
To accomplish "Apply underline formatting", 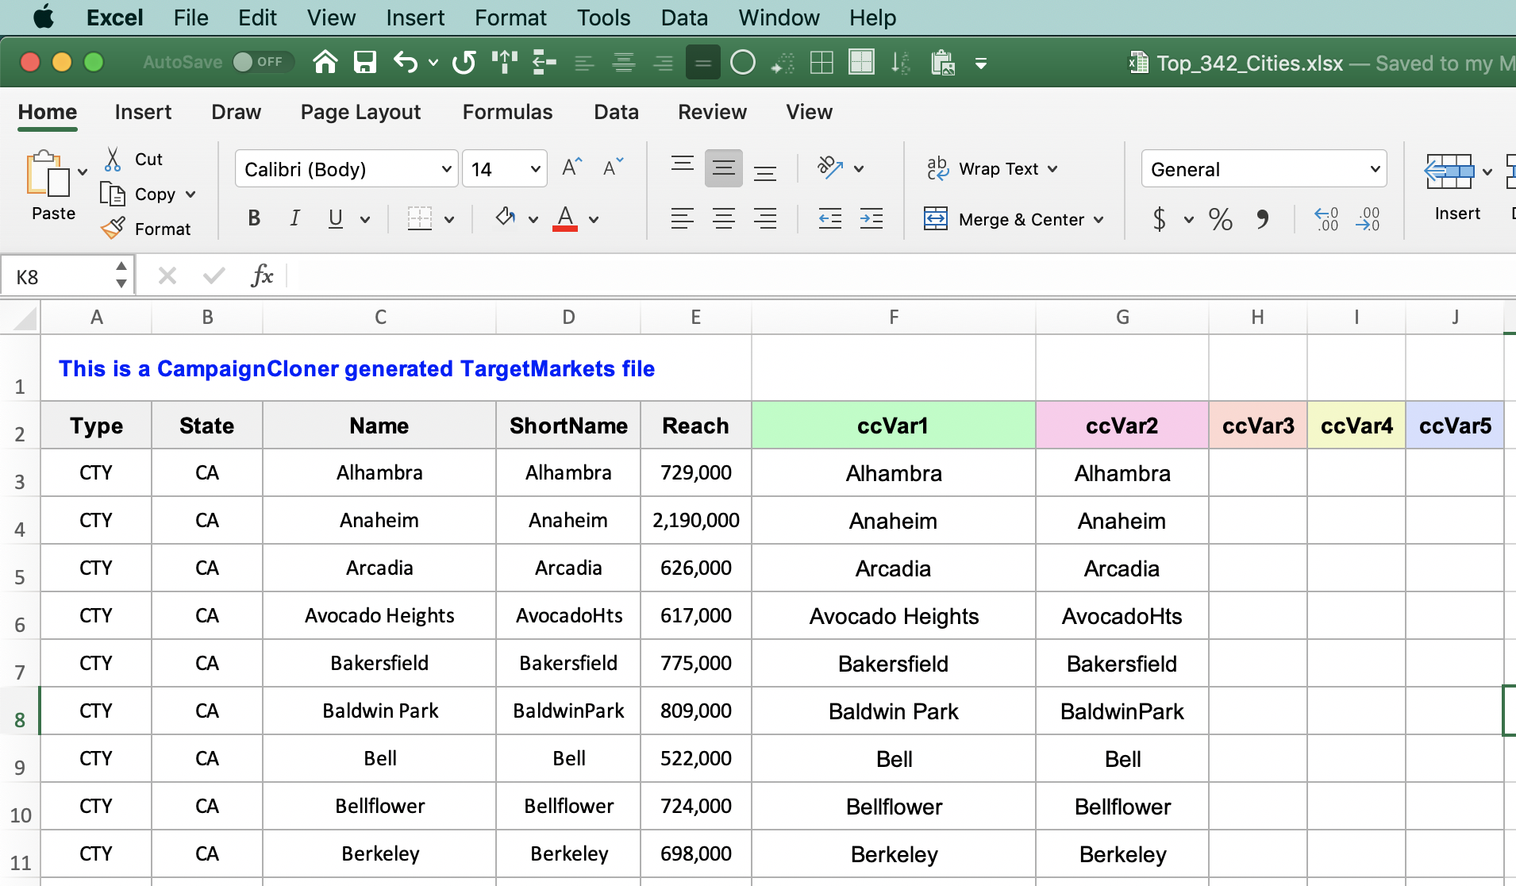I will pyautogui.click(x=335, y=218).
